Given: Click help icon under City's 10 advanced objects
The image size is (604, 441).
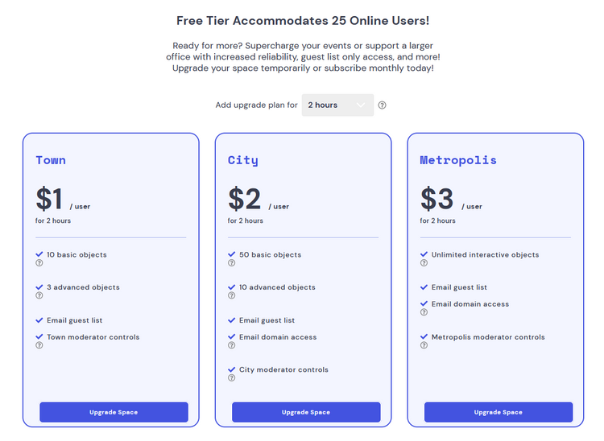Looking at the screenshot, I should click(231, 296).
